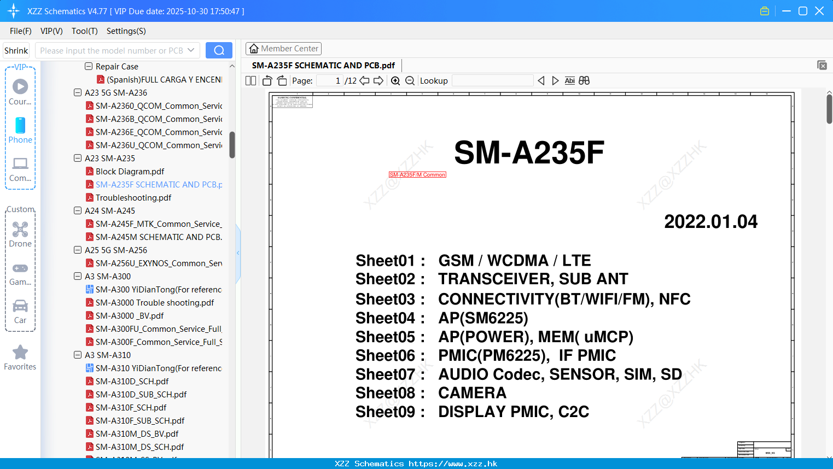Open the Settings(S) menu
This screenshot has height=469, width=833.
(x=126, y=31)
